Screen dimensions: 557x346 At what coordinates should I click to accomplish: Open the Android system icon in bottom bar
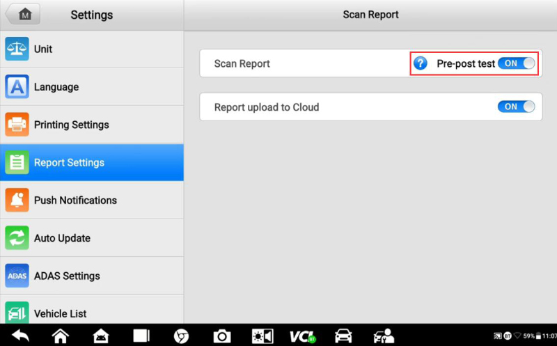click(101, 336)
